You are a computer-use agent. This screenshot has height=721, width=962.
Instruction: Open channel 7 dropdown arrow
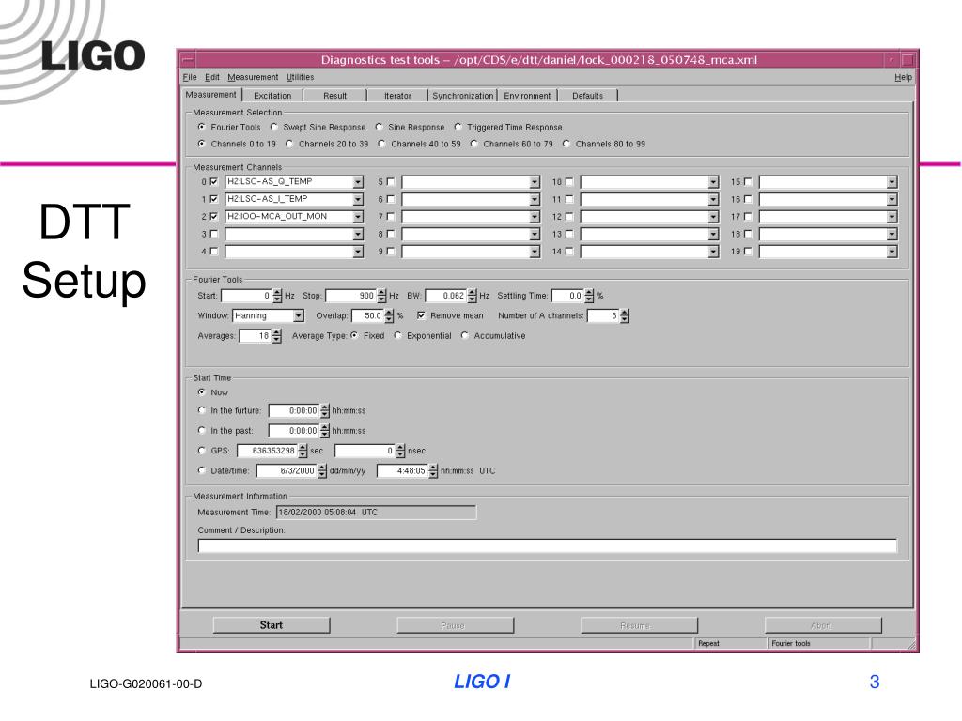pyautogui.click(x=535, y=217)
